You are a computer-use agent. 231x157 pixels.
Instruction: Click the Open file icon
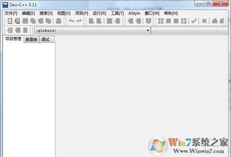click(17, 21)
